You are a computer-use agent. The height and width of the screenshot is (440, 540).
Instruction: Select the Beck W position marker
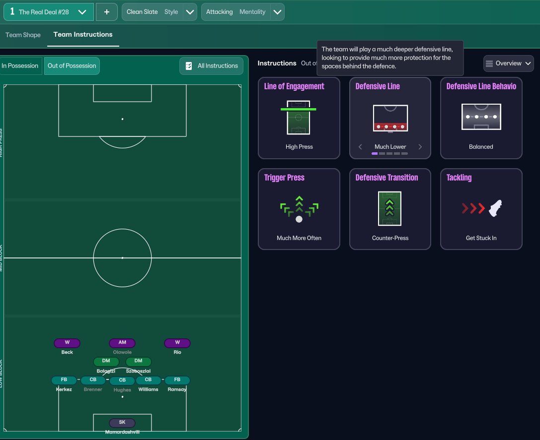[67, 343]
